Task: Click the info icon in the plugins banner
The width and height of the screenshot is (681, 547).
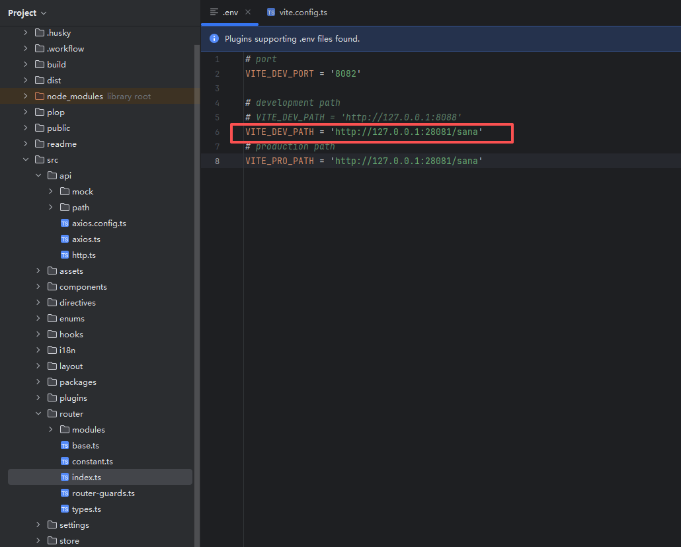Action: pyautogui.click(x=214, y=39)
